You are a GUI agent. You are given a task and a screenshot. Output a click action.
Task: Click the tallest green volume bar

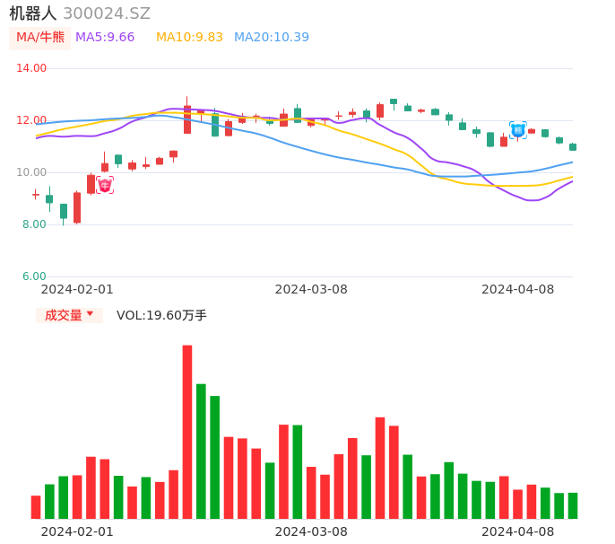201,451
